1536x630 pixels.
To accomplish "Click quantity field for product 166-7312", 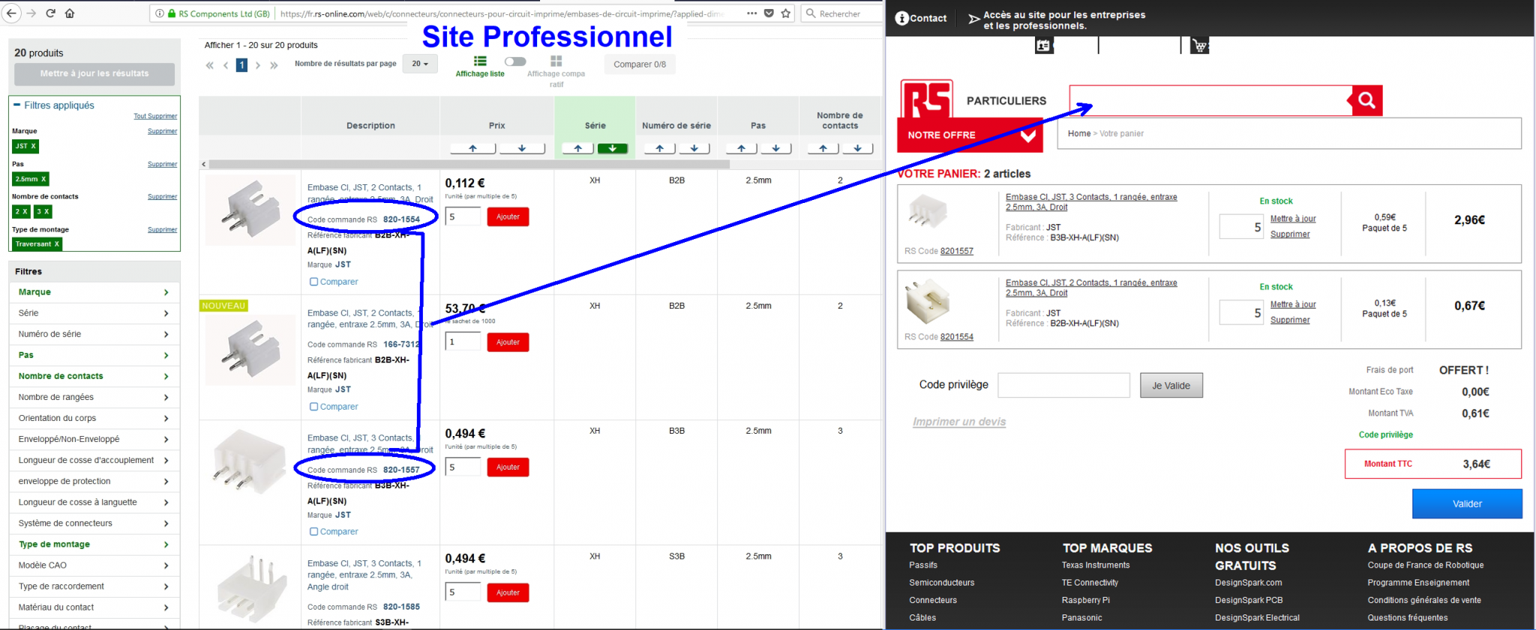I will pyautogui.click(x=463, y=342).
